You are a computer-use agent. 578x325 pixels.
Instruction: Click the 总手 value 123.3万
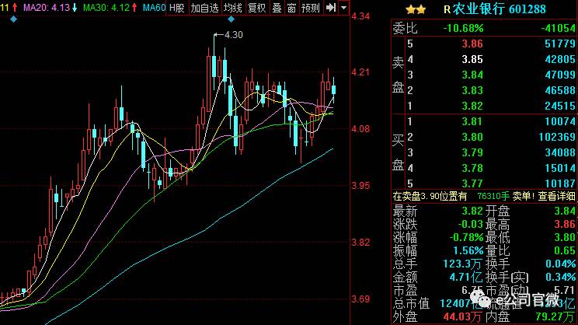[463, 264]
